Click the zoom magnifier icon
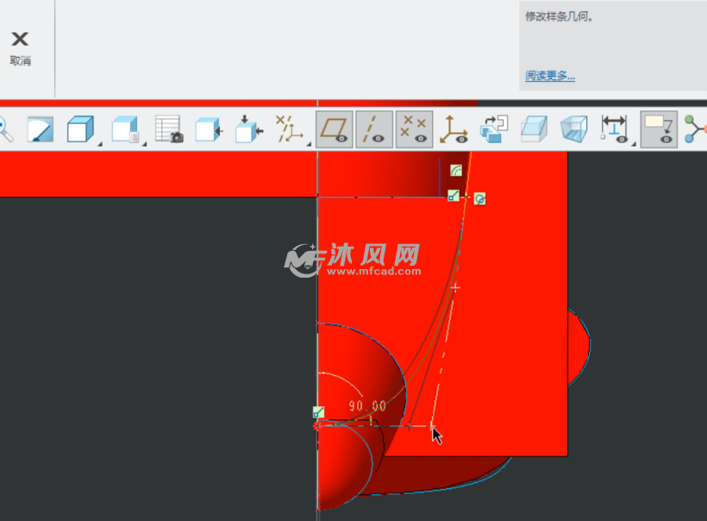The height and width of the screenshot is (521, 707). point(5,130)
